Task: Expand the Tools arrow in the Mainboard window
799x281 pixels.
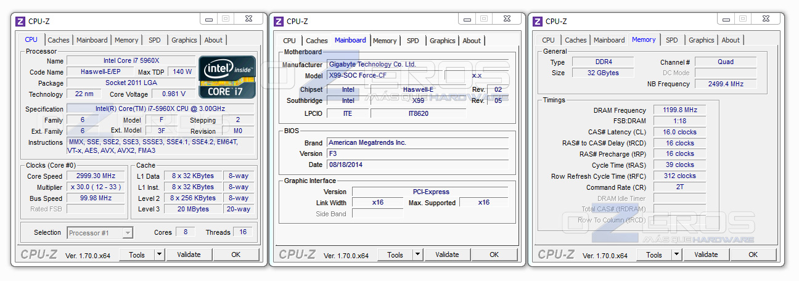Action: pyautogui.click(x=417, y=255)
